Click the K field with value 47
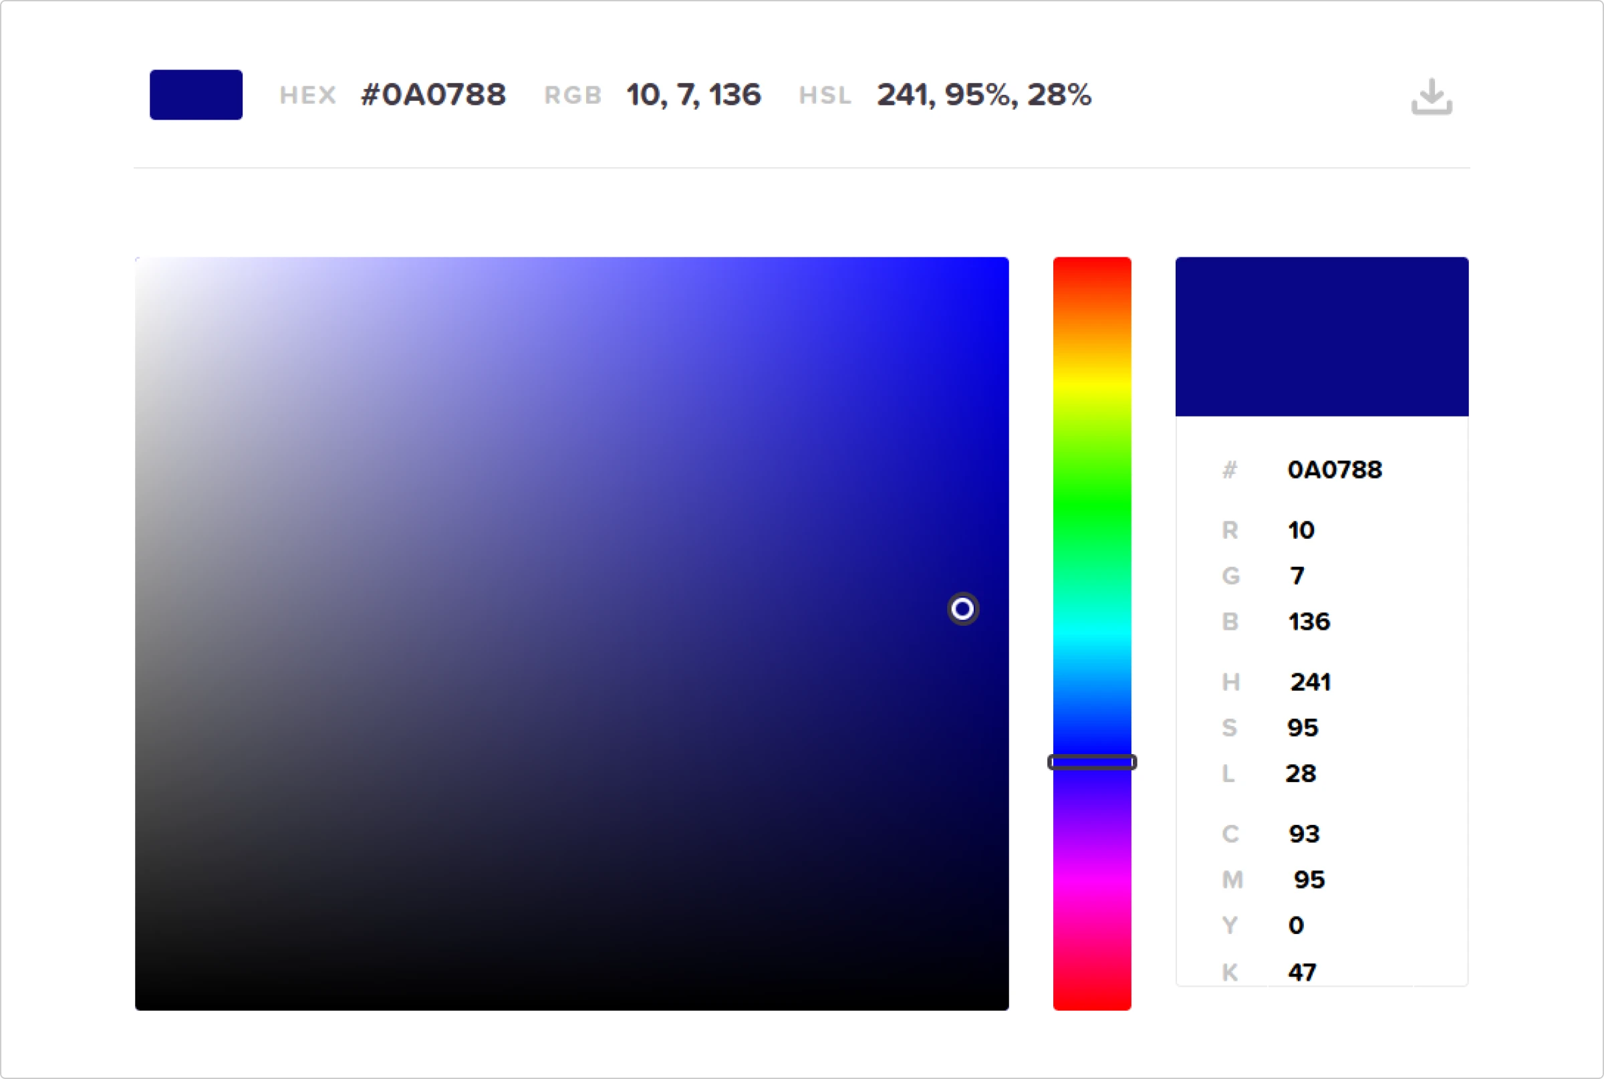 1302,972
